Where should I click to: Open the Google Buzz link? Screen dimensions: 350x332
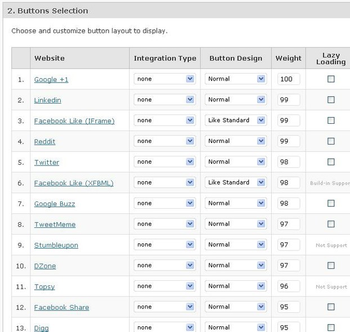click(x=55, y=204)
